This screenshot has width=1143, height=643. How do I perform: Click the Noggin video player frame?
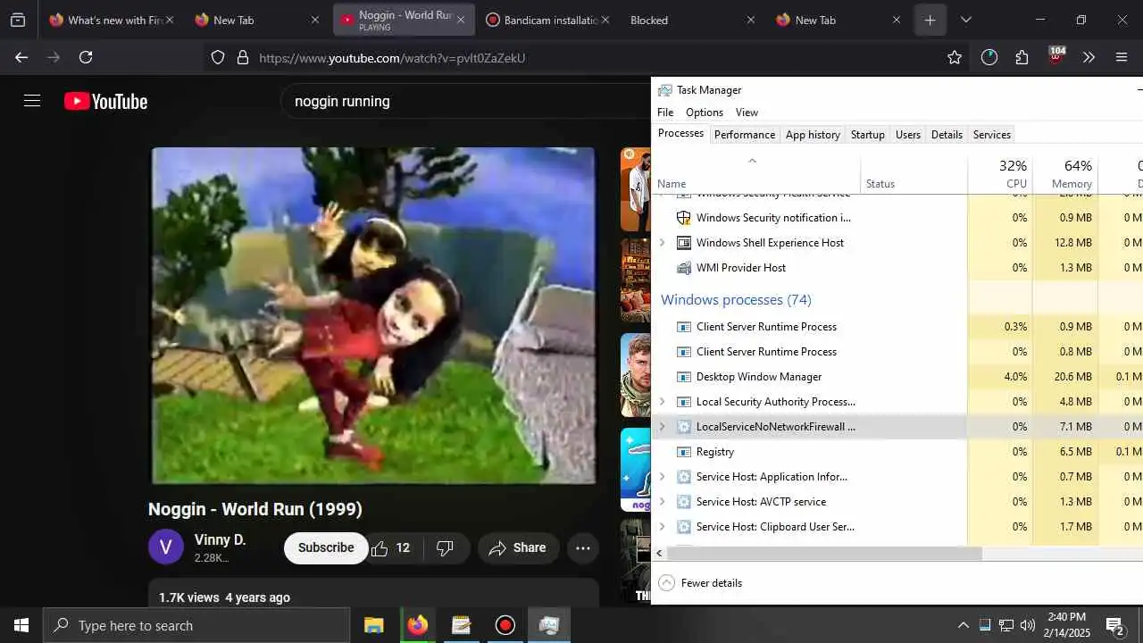(373, 315)
